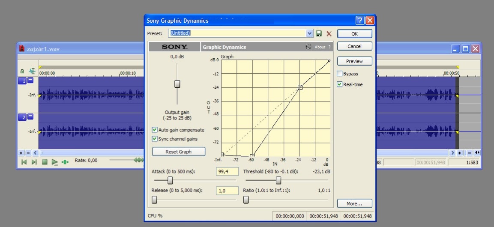Image resolution: width=494 pixels, height=227 pixels.
Task: Click the Rate: 0,00 label
Action: point(86,160)
